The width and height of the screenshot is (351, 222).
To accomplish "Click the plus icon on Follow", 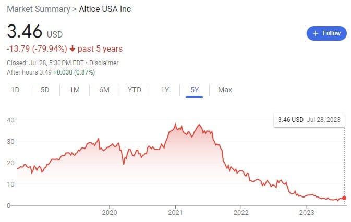I will (x=315, y=33).
